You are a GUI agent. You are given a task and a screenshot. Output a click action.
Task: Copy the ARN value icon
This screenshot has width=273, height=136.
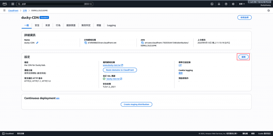point(142,43)
